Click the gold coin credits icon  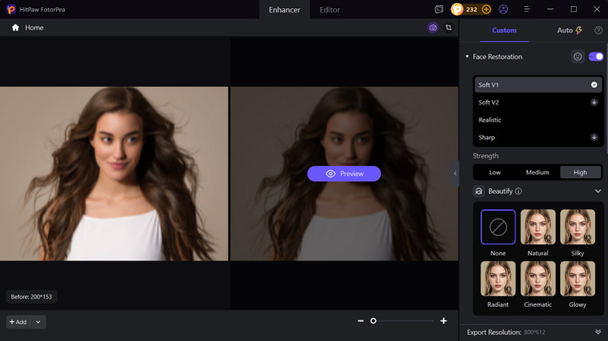coord(457,9)
